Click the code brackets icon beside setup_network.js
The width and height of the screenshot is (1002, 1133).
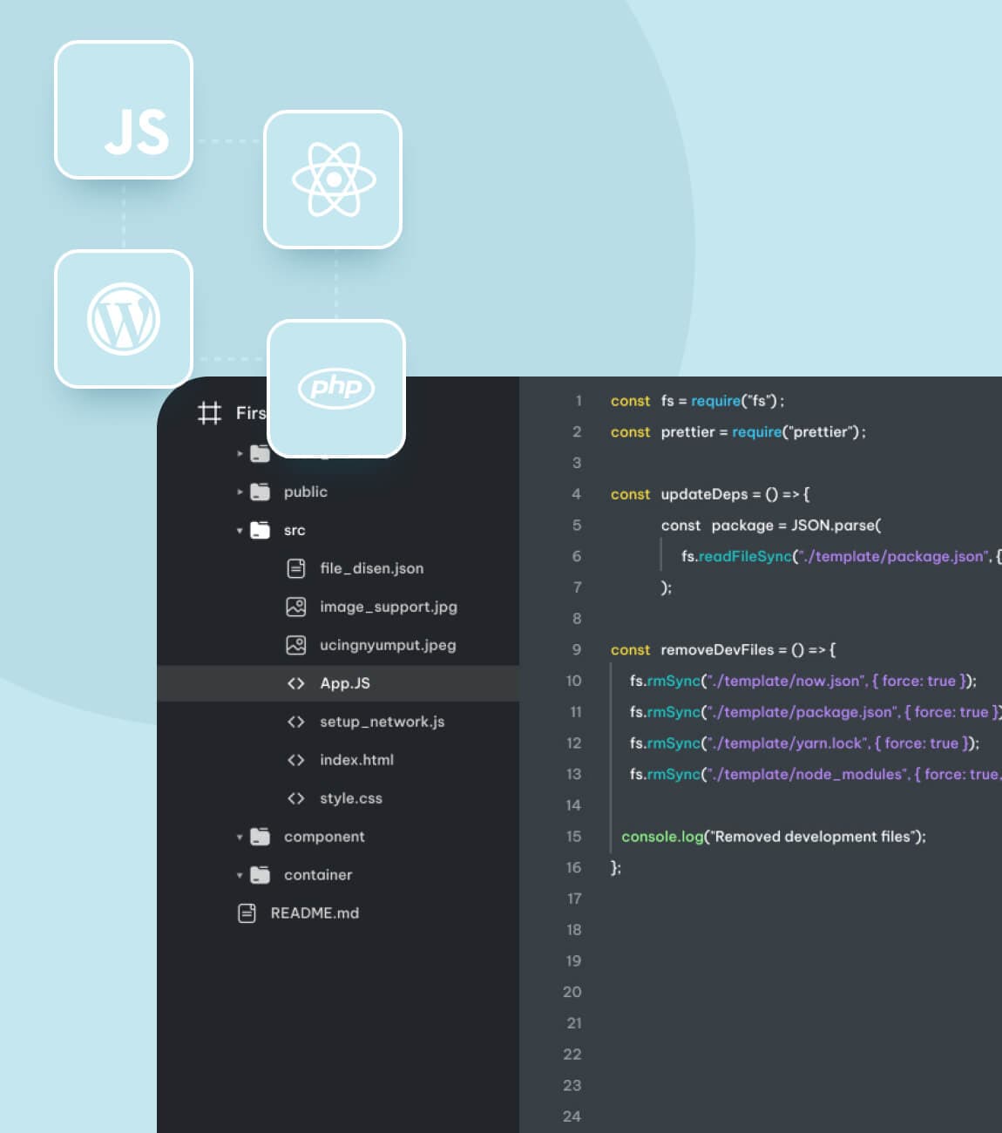pos(296,722)
